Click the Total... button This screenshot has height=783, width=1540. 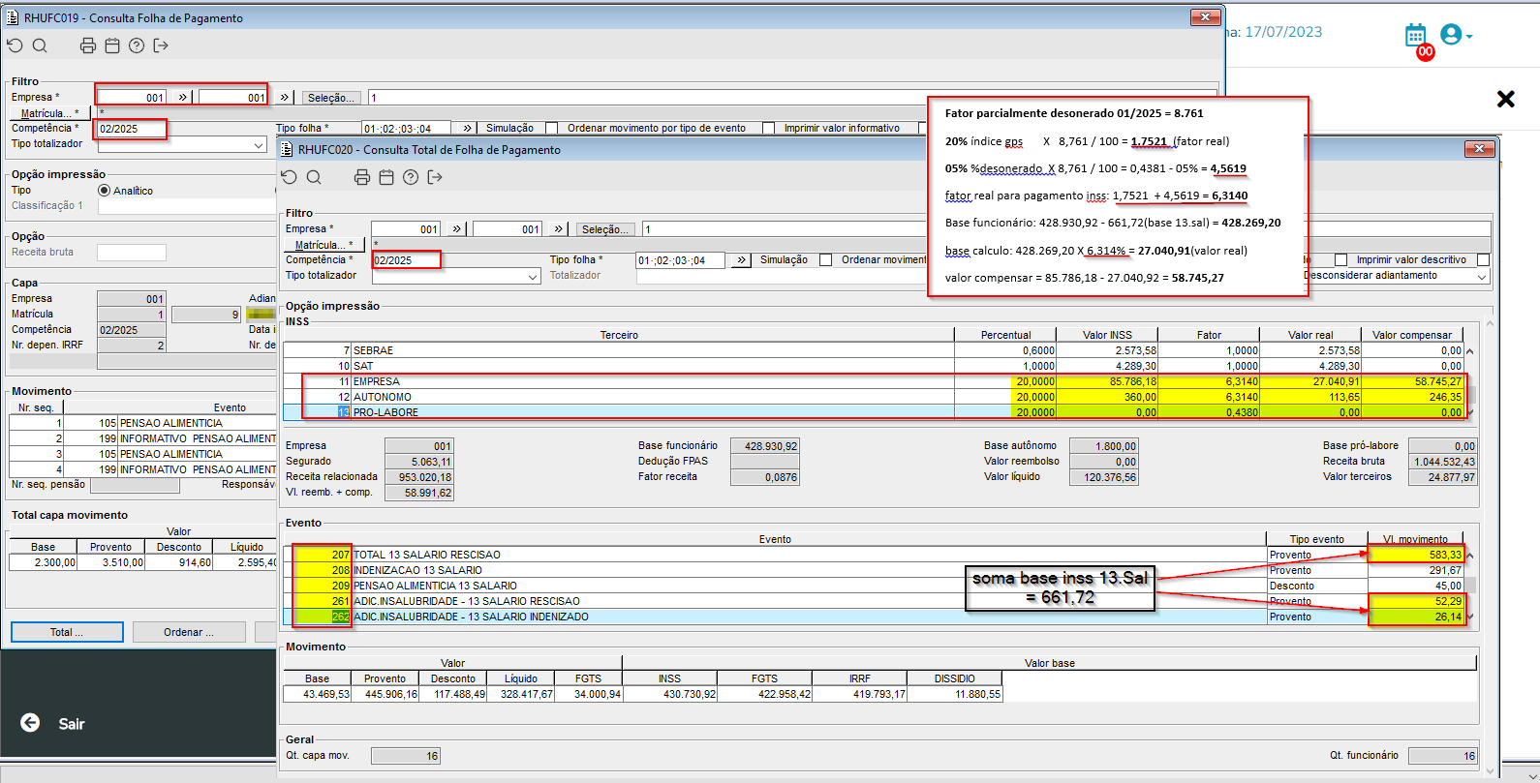pos(67,632)
